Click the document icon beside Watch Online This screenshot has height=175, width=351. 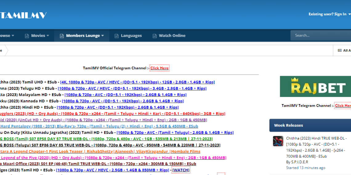(155, 36)
